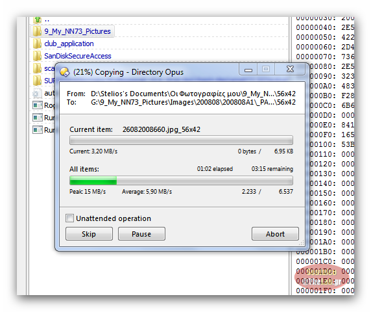Select the SanDiskSecureAccess folder icon
Screen dimensions: 371x312
coord(37,56)
